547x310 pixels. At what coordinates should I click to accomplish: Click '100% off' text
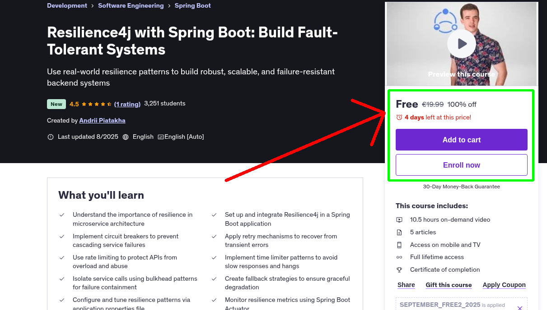462,104
